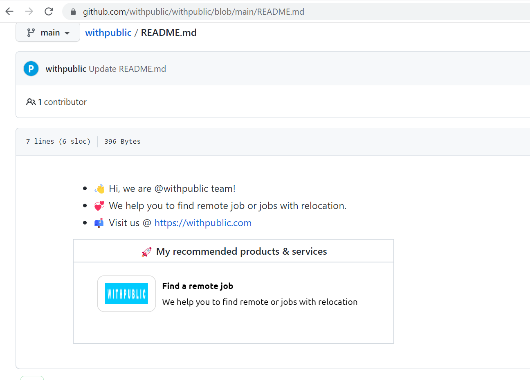Click the 1 contributor text
Image resolution: width=530 pixels, height=380 pixels.
[x=62, y=102]
